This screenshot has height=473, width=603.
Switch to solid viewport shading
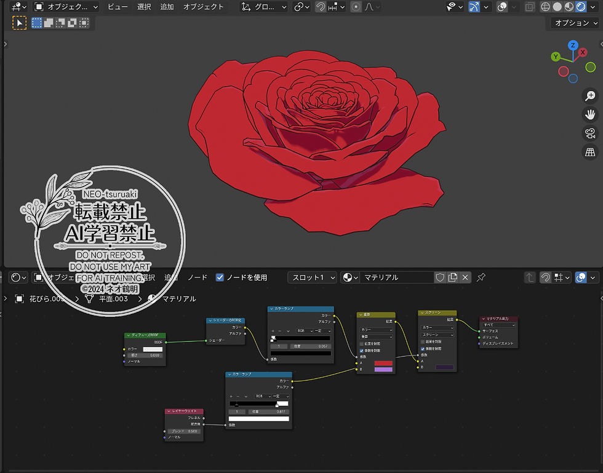tap(557, 7)
